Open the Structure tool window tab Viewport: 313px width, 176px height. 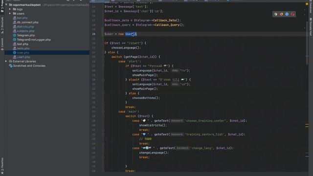(x=2, y=25)
